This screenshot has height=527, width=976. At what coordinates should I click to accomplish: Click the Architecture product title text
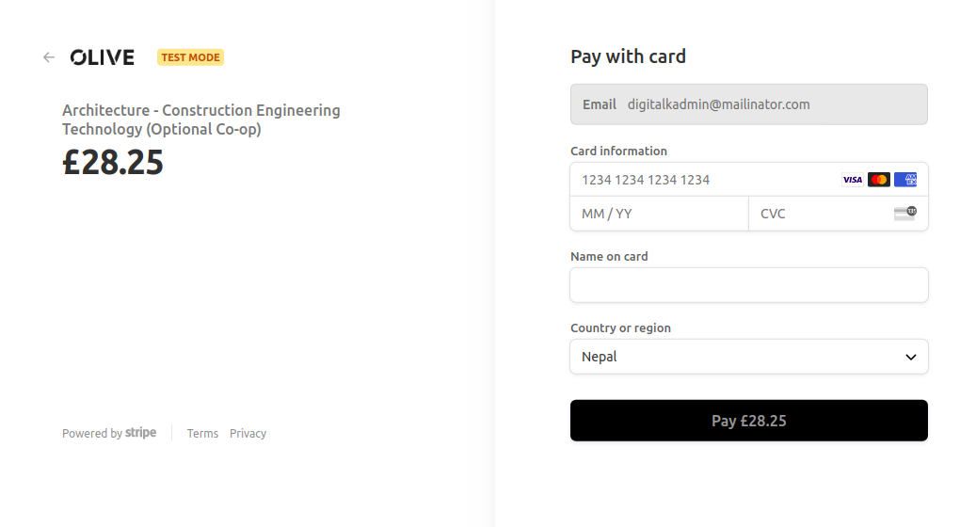(201, 120)
